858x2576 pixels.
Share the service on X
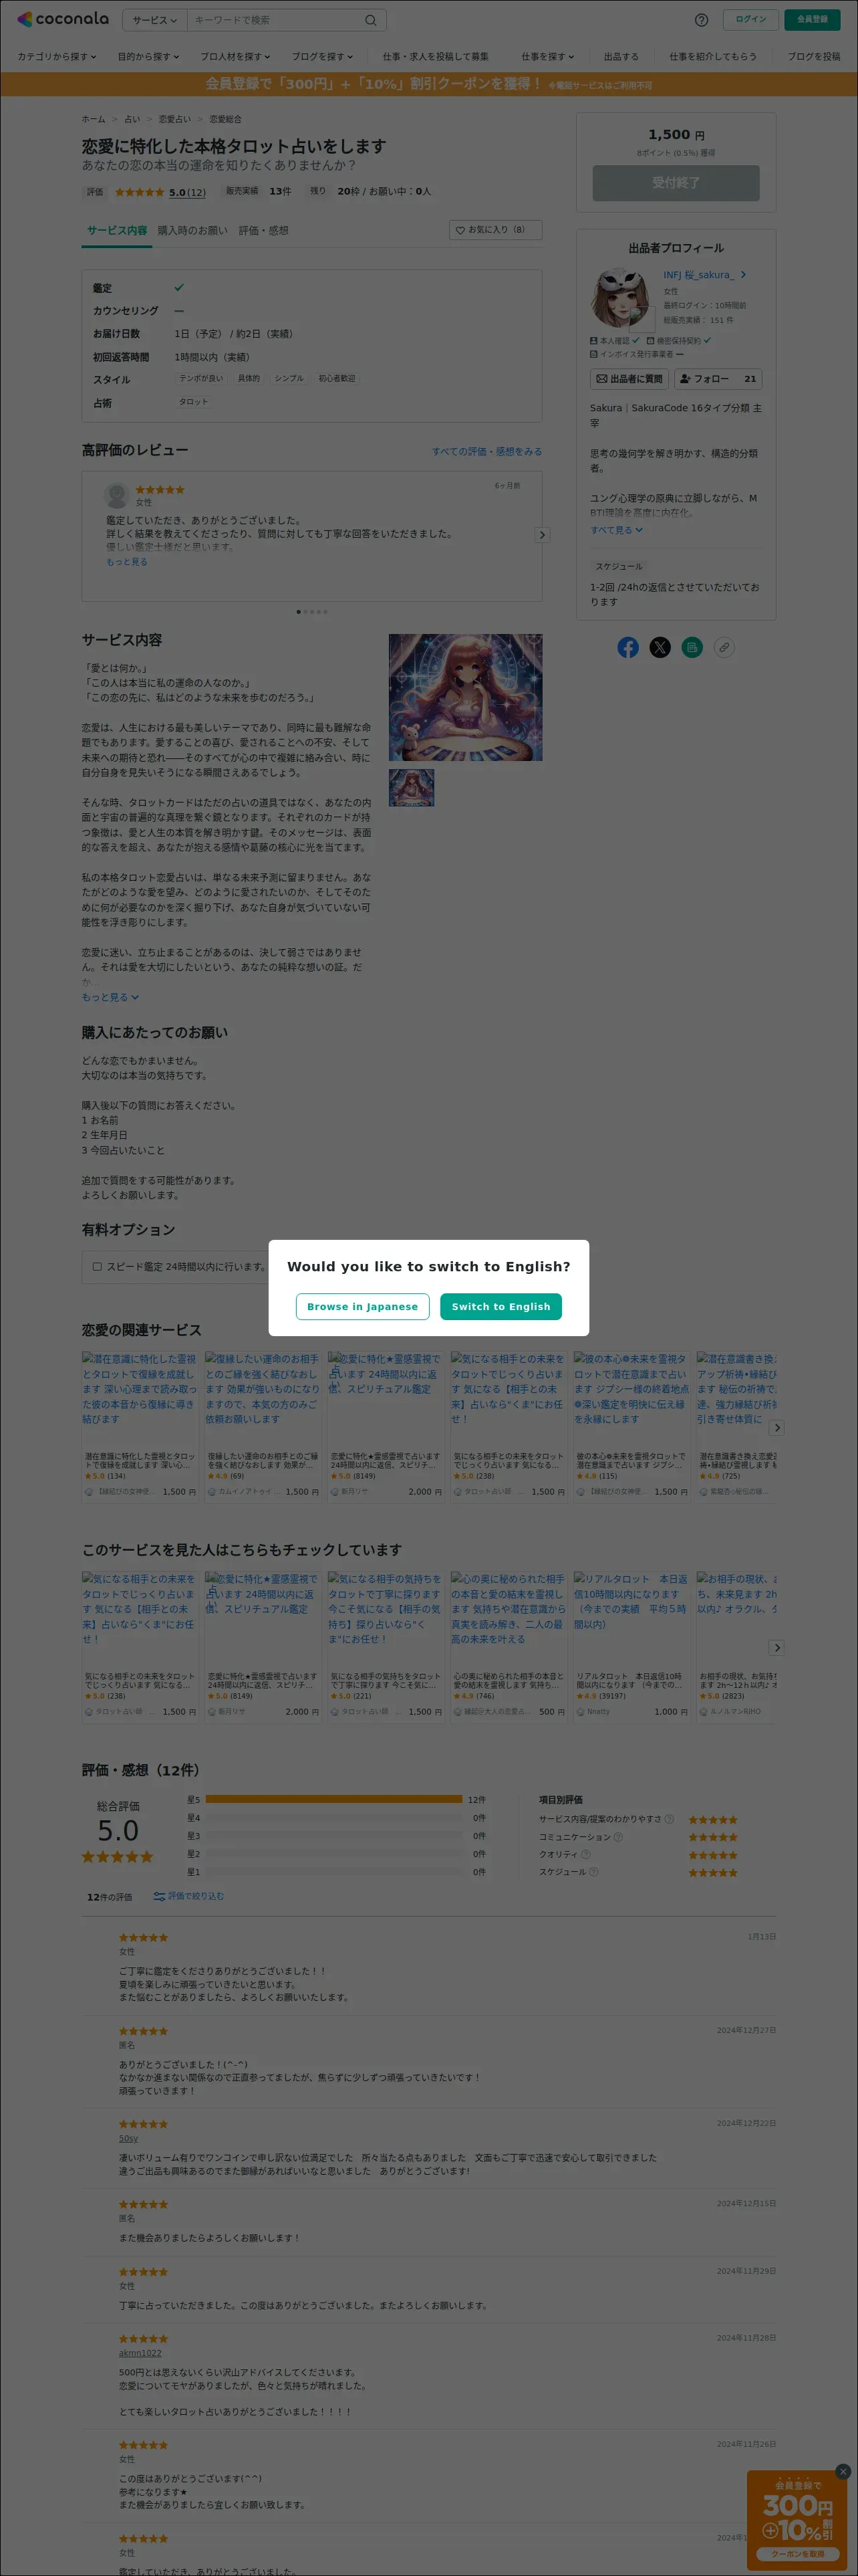(660, 647)
